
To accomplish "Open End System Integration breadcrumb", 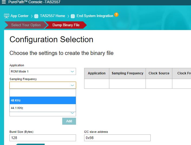I will point(95,16).
